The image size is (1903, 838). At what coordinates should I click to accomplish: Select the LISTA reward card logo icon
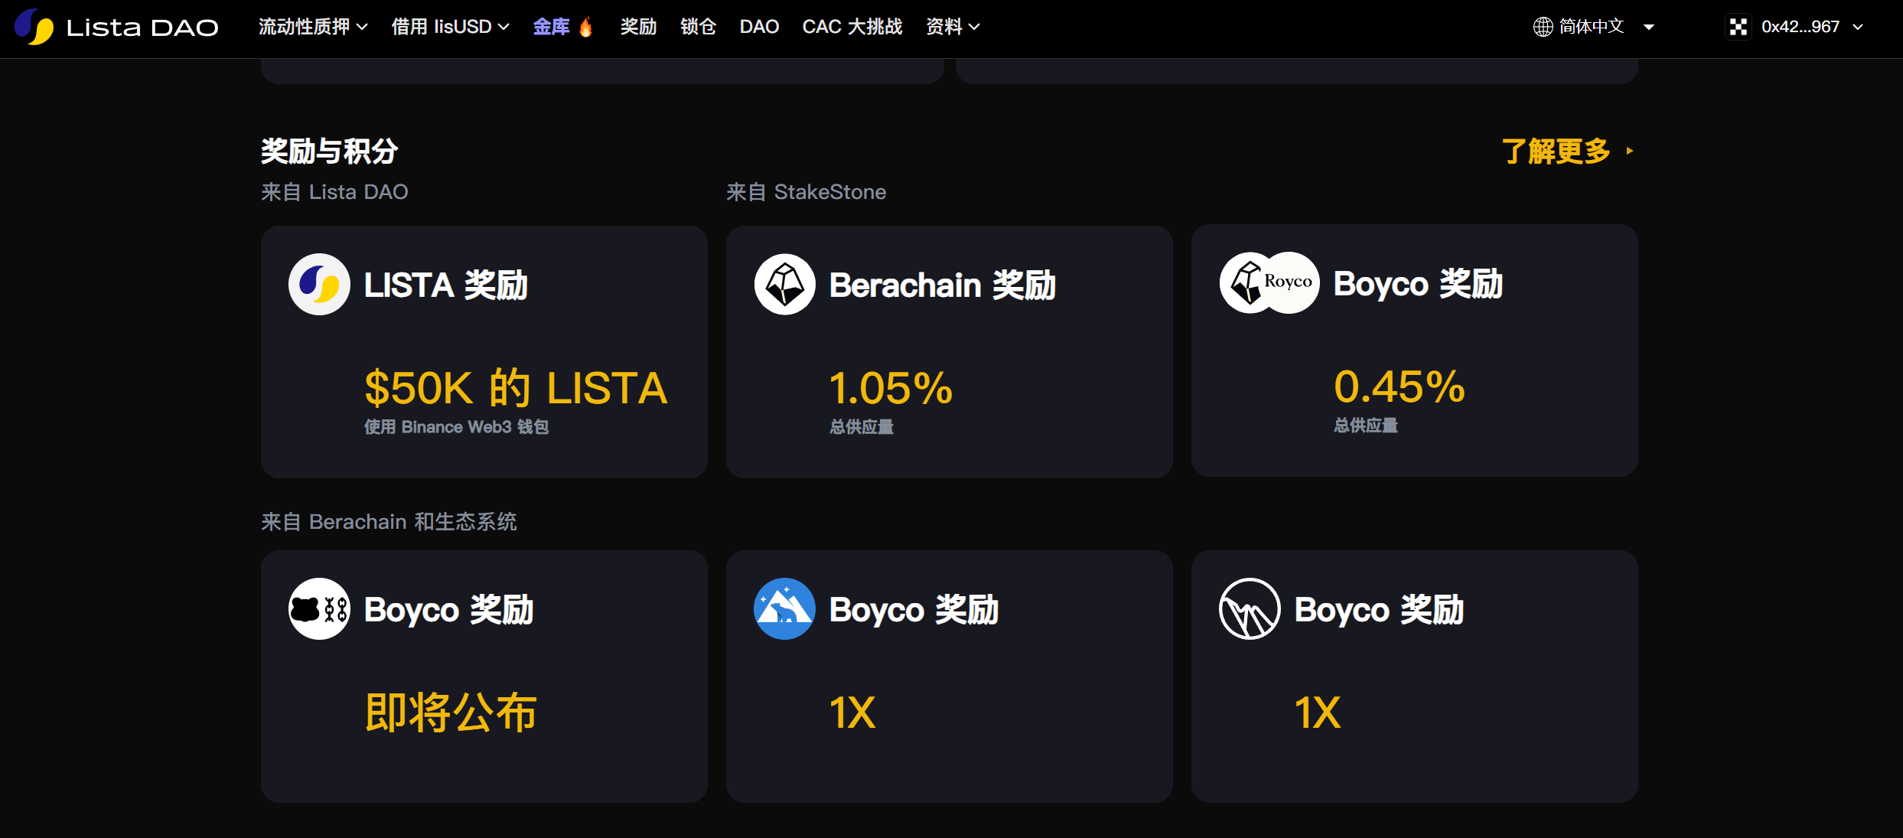[x=319, y=284]
